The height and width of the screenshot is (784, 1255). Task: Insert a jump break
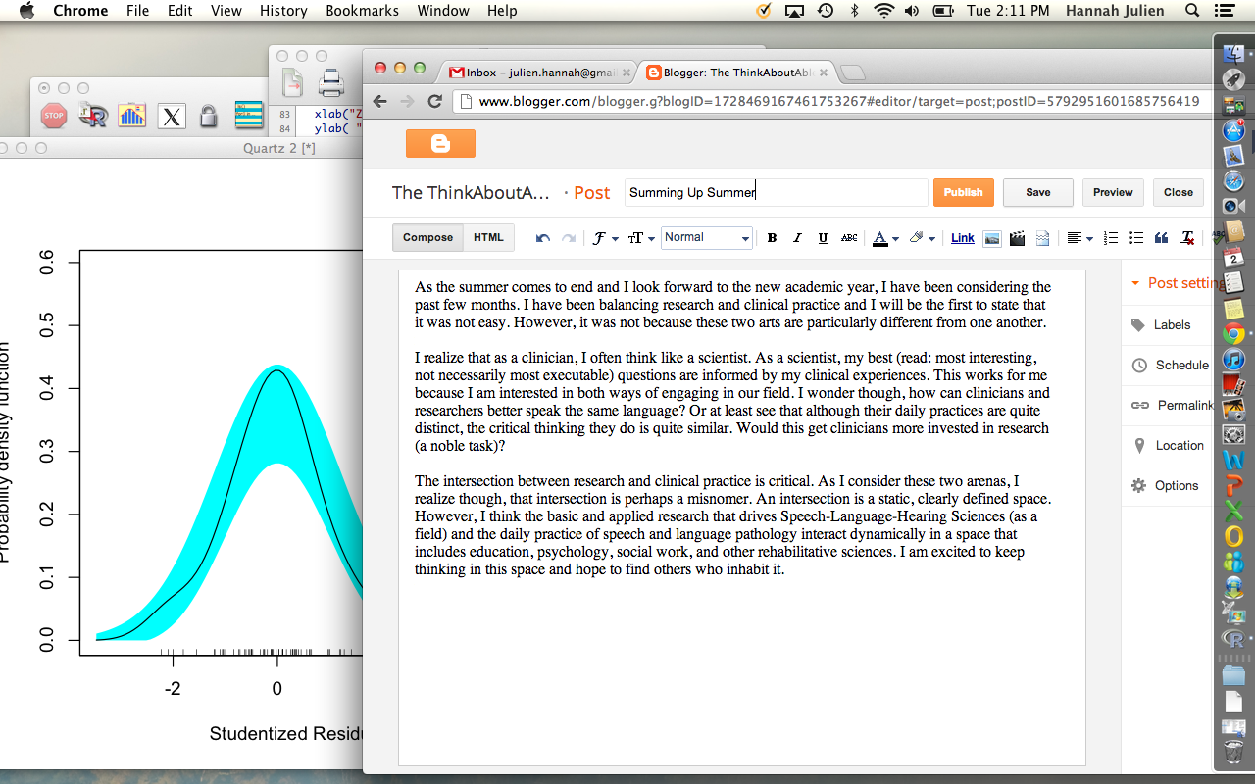(1042, 238)
